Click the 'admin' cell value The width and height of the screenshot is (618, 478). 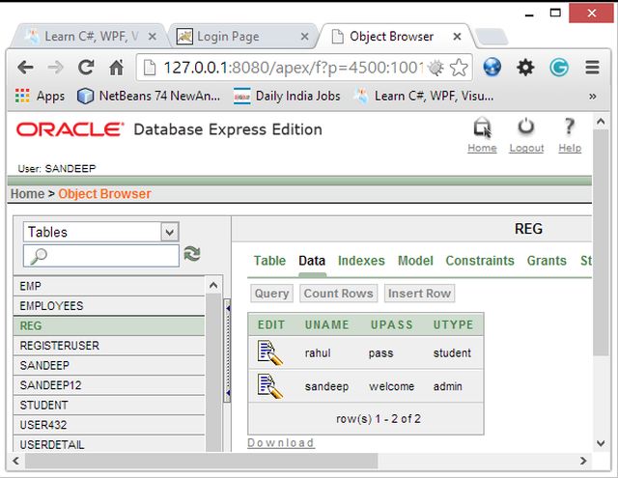pos(447,386)
